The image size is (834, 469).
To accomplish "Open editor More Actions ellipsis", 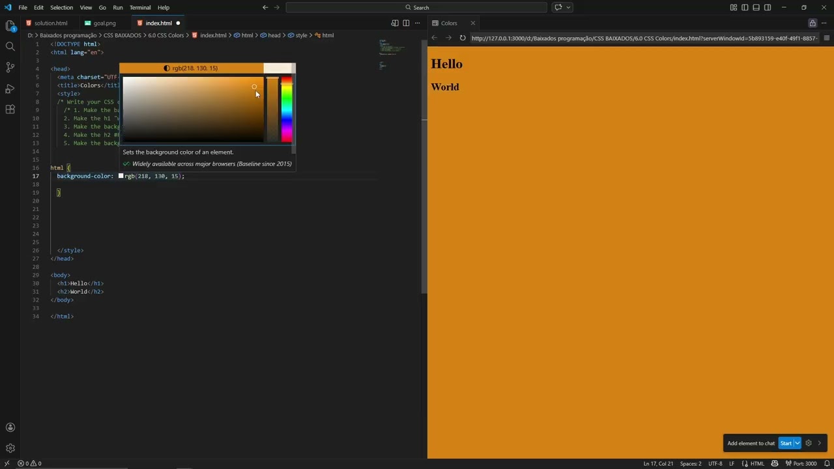I will (x=418, y=23).
